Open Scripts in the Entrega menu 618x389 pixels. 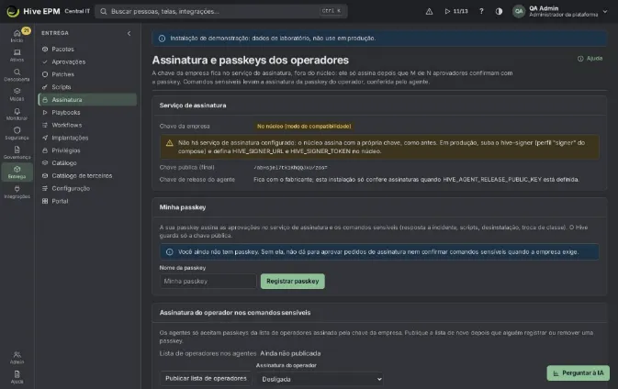coord(87,87)
